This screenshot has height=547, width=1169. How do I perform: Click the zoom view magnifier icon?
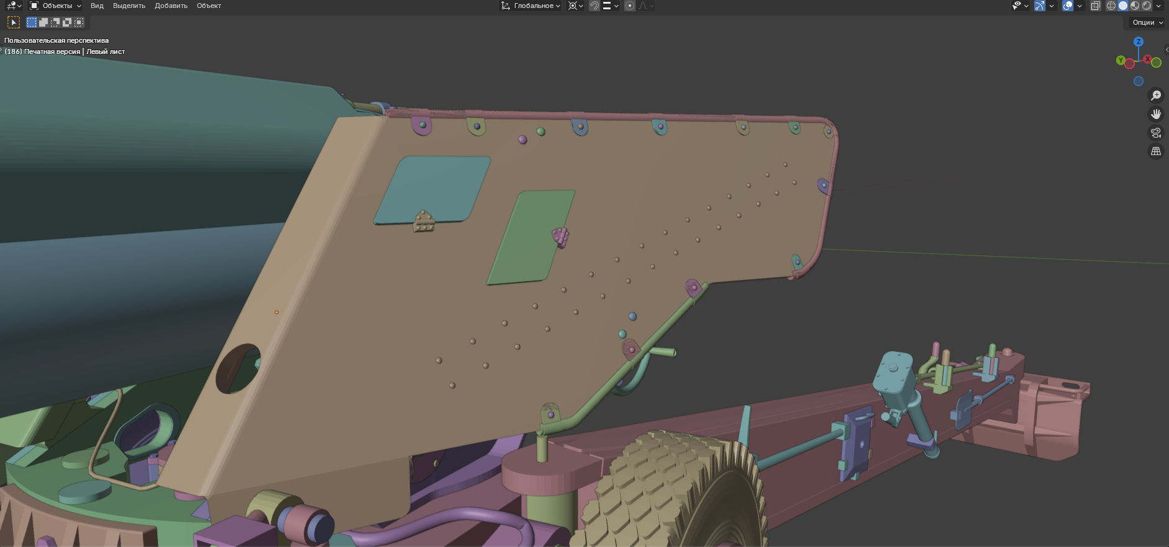[1156, 96]
